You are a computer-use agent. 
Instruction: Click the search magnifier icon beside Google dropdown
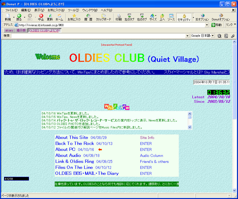[219, 36]
